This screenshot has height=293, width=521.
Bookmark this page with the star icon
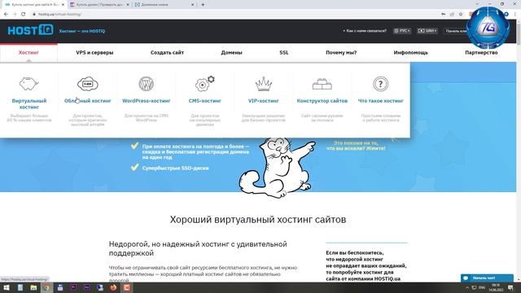tap(461, 14)
